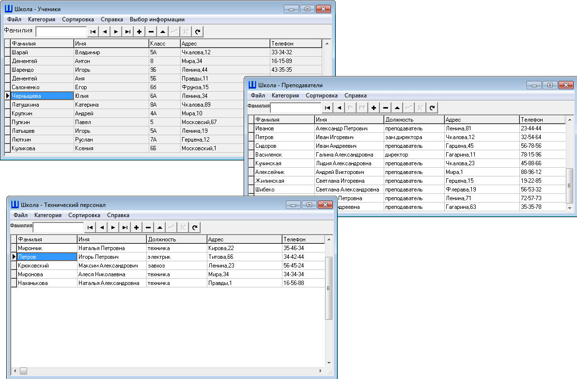577x379 pixels.
Task: Open Сортировка menu in Ученики window
Action: click(x=78, y=19)
